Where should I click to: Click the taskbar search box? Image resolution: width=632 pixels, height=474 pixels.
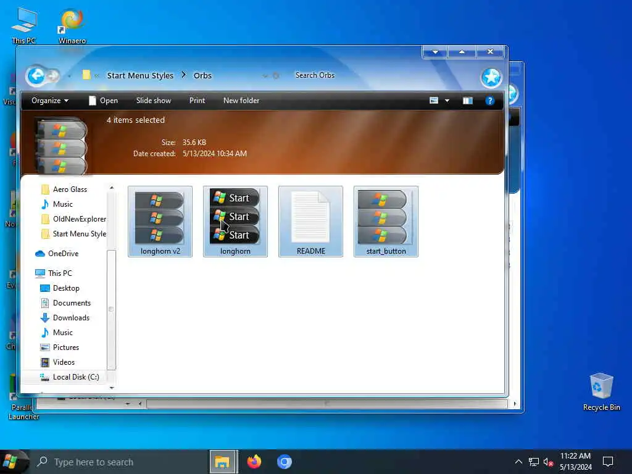click(x=119, y=462)
